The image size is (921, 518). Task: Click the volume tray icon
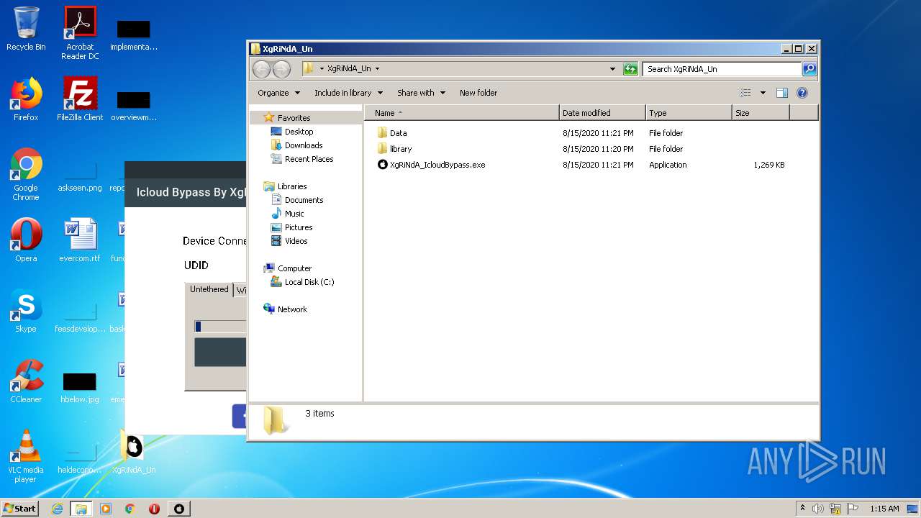click(x=818, y=509)
